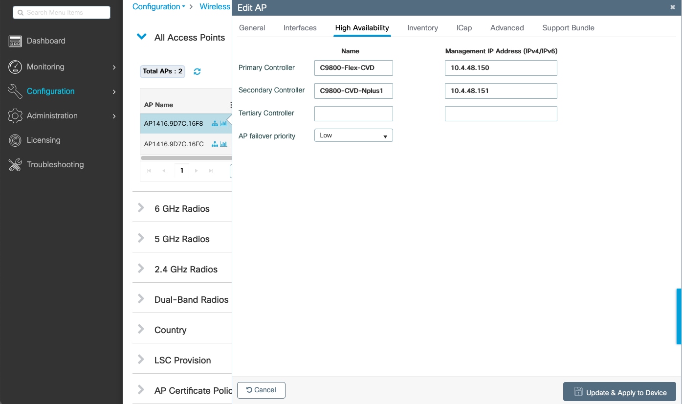
Task: Go to first page of AP list
Action: pos(149,171)
